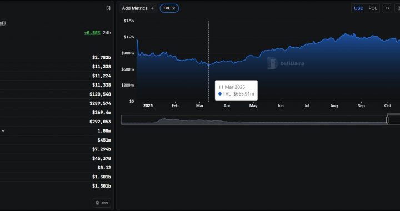Click the $2.782b value
Screen dimensions: 400x211
click(x=101, y=57)
